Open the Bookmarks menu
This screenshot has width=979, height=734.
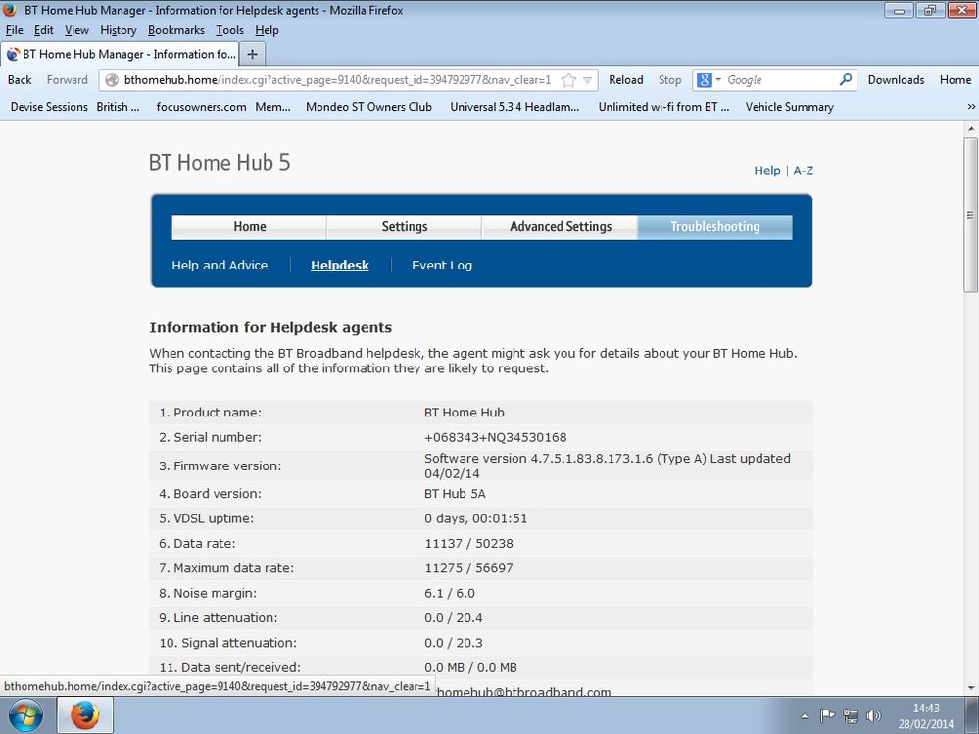click(x=176, y=30)
